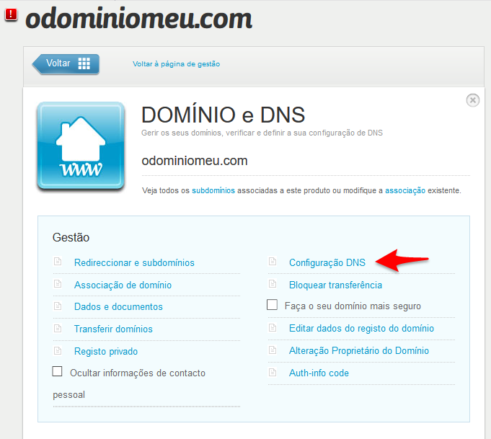The width and height of the screenshot is (491, 439).
Task: Click document icon beside Associação de domínio
Action: pyautogui.click(x=58, y=284)
